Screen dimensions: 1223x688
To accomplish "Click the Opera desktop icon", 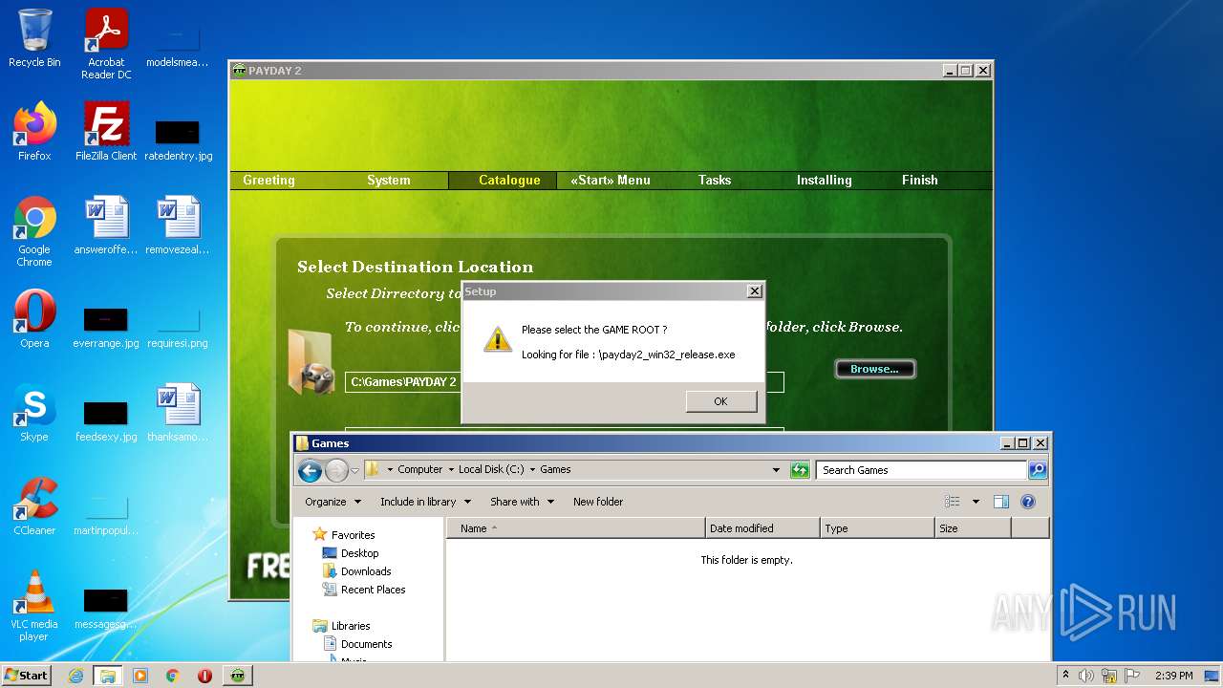I will (34, 319).
